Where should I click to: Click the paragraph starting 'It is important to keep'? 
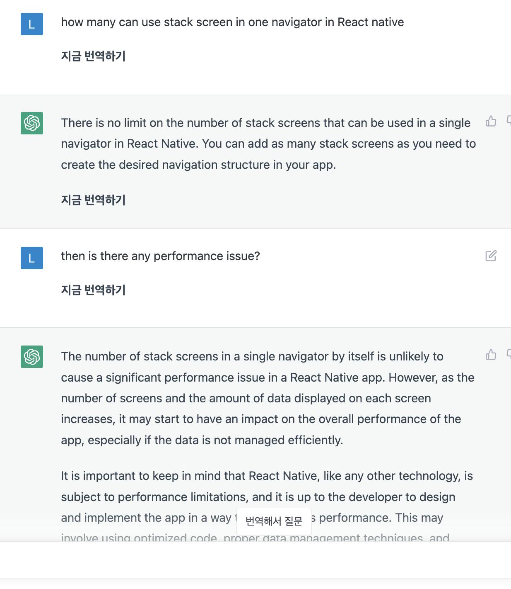267,504
